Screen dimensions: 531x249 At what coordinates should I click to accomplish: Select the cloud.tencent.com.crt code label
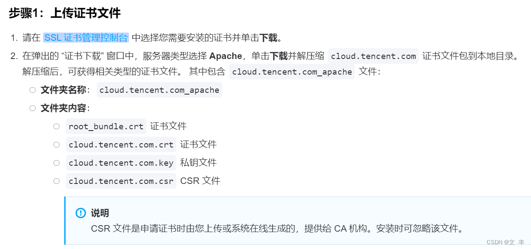[x=121, y=145]
